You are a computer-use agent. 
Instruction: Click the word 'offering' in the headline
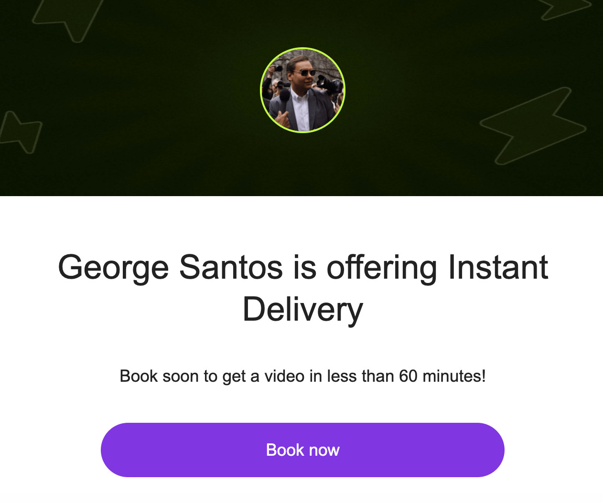[381, 267]
